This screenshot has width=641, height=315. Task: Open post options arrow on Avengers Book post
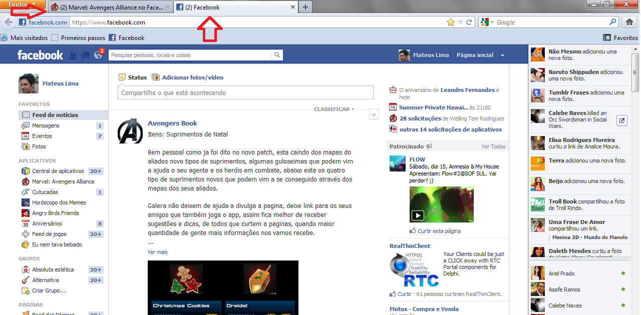pyautogui.click(x=374, y=114)
